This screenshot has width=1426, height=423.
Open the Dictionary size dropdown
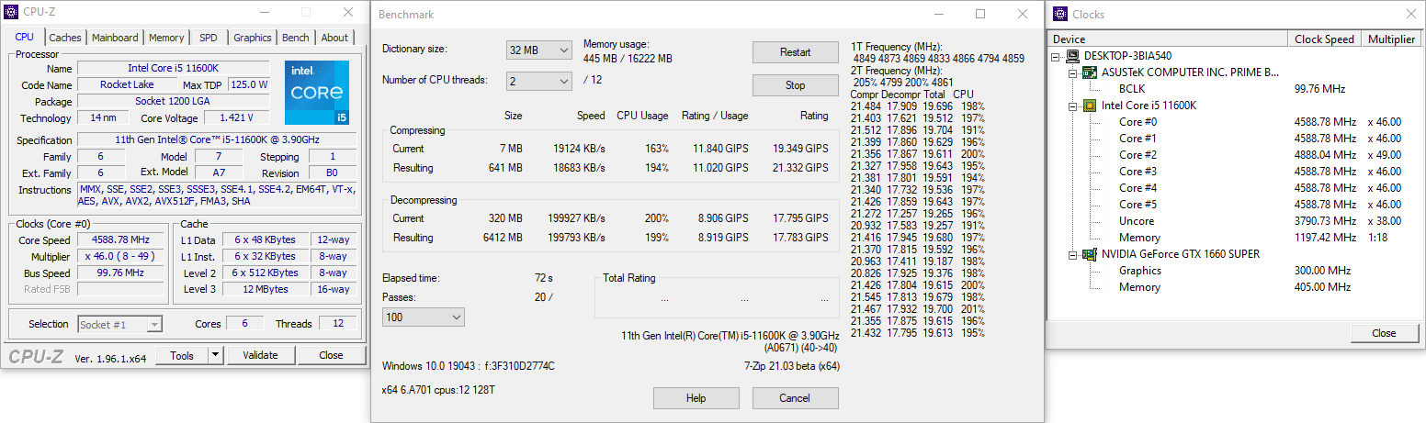tap(539, 50)
